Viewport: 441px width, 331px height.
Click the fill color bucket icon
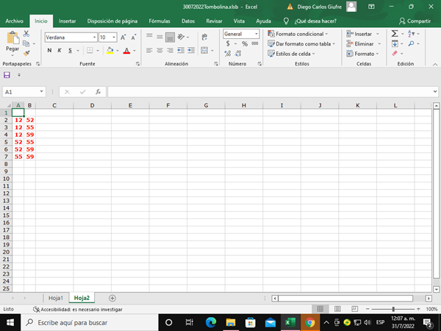[x=109, y=51]
